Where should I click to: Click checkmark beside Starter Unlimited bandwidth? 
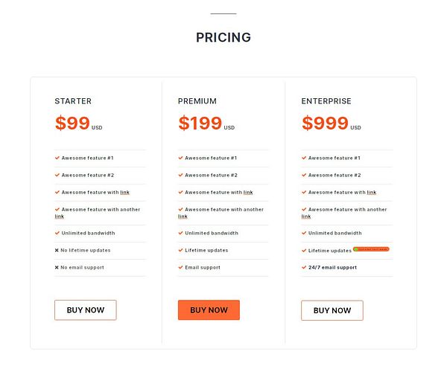pyautogui.click(x=57, y=234)
